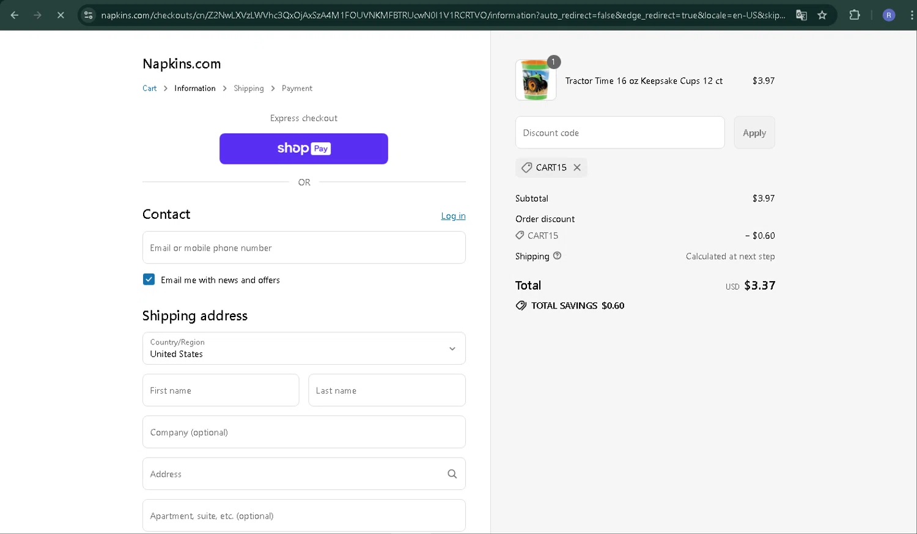Click the quantity badge on product image
The width and height of the screenshot is (917, 534).
point(554,62)
